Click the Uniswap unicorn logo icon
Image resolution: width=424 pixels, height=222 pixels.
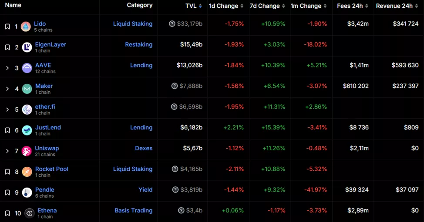[x=27, y=151]
